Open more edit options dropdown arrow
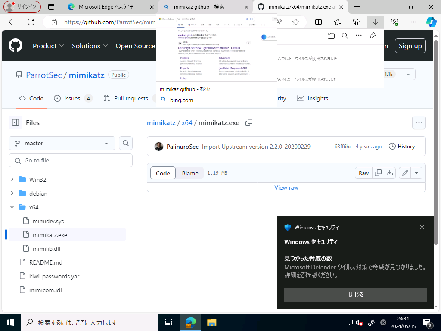Viewport: 441px width, 331px height. 416,173
